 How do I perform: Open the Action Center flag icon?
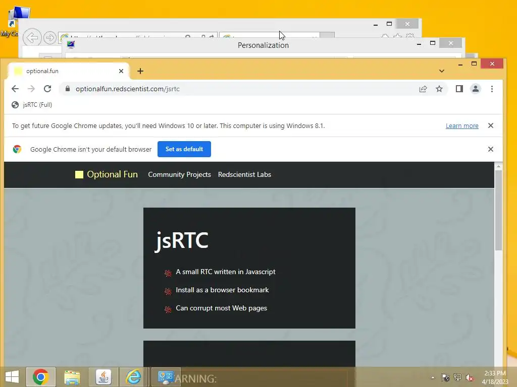tap(445, 377)
